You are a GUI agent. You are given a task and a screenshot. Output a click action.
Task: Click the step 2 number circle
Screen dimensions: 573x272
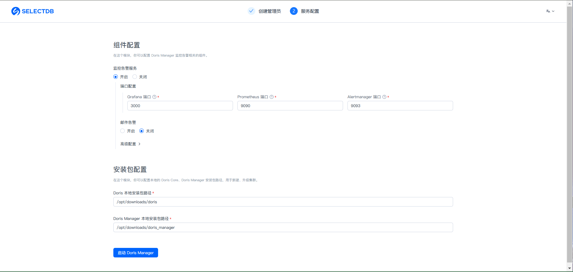coord(294,11)
